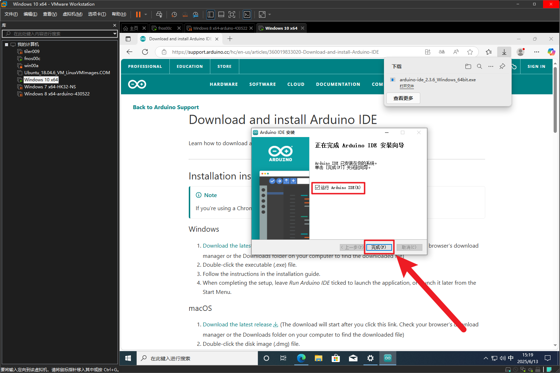Search downloads using the magnifier icon
Viewport: 560px width, 373px height.
click(x=480, y=66)
